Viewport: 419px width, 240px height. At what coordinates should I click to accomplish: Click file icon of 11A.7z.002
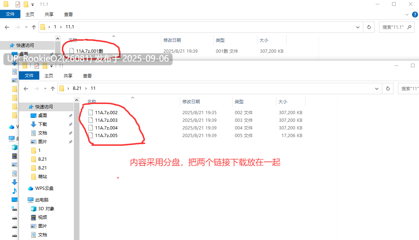[91, 112]
